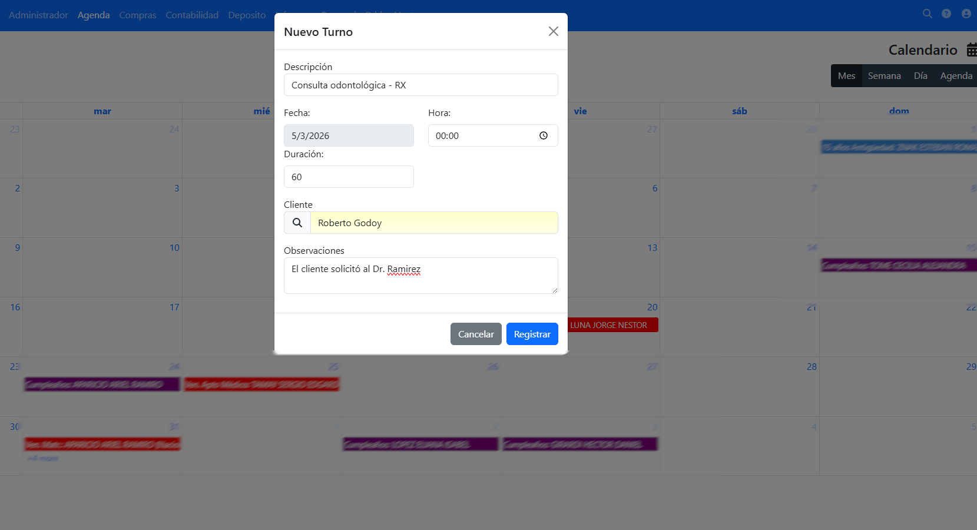The width and height of the screenshot is (977, 530).
Task: Close the Nuevo Turno dialog
Action: click(553, 31)
